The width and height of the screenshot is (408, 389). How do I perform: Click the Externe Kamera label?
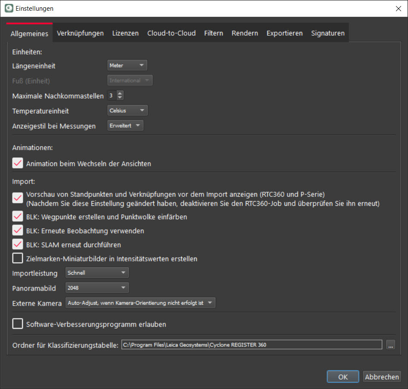click(37, 303)
